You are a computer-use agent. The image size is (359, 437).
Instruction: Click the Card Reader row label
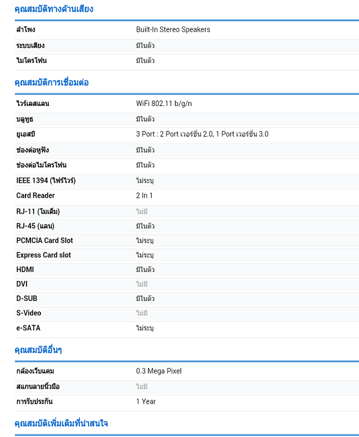(x=35, y=195)
